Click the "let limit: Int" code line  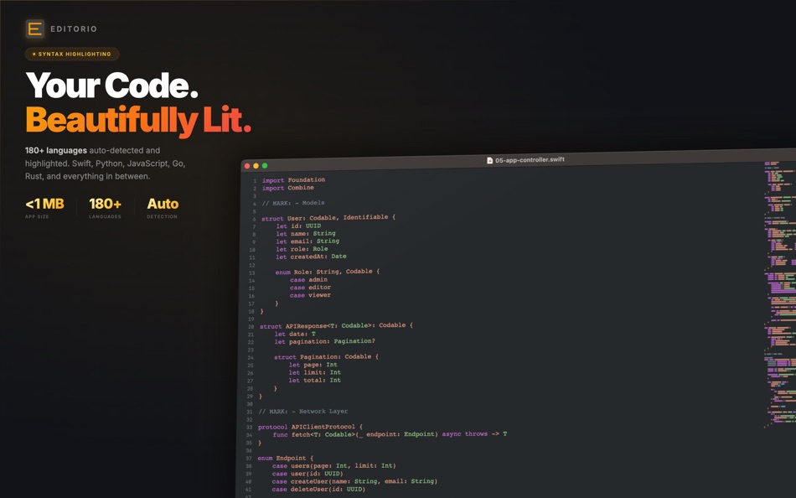coord(315,372)
